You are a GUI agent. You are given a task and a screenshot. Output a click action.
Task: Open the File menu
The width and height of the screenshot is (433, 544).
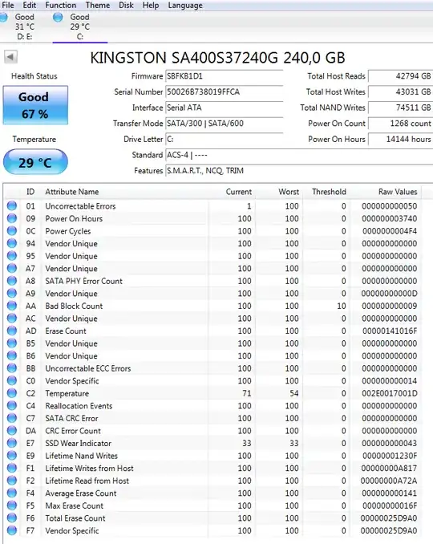(x=8, y=5)
